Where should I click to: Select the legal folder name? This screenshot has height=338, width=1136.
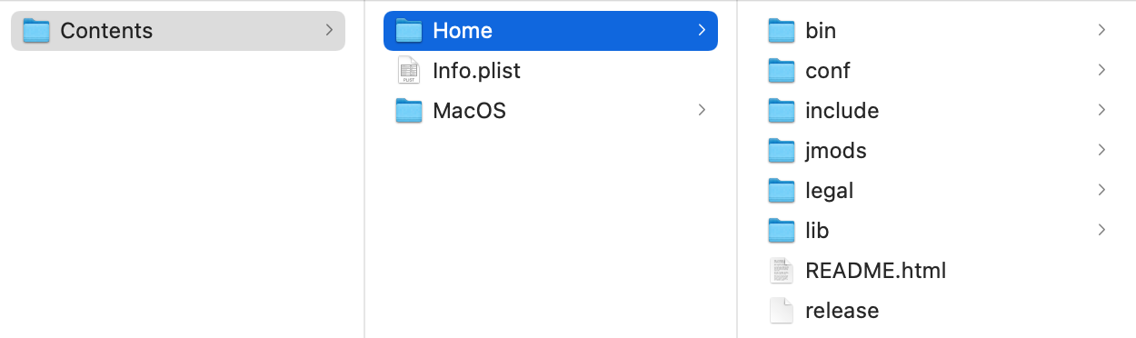click(830, 191)
